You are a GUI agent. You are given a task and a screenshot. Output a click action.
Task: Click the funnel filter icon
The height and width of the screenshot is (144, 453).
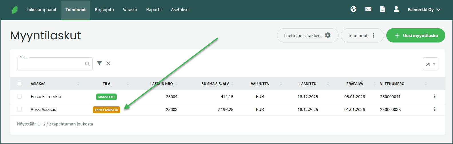point(99,63)
